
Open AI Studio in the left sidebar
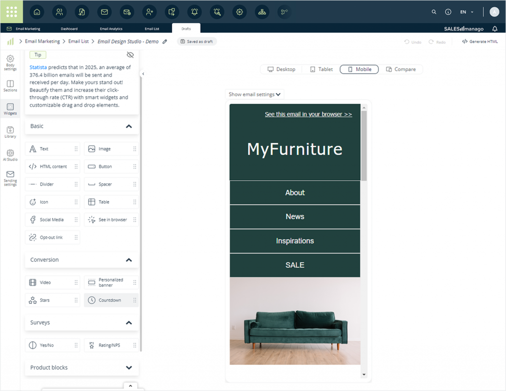[x=10, y=155]
